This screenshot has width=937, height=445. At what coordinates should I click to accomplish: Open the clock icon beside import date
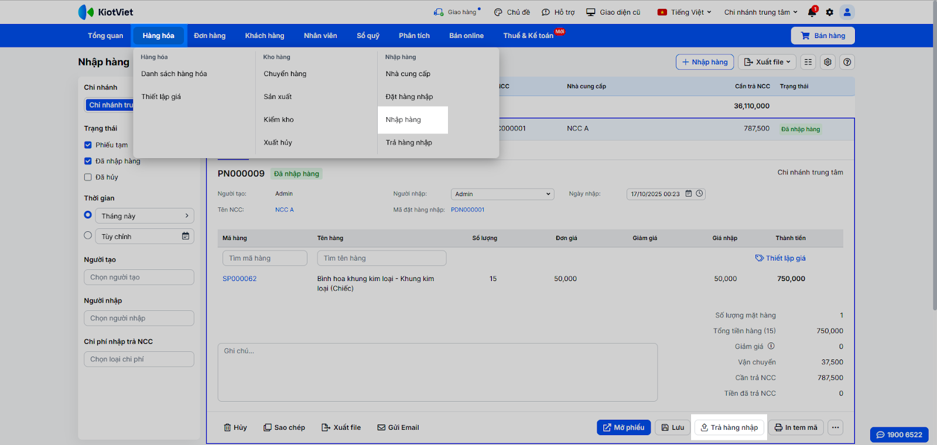point(699,194)
